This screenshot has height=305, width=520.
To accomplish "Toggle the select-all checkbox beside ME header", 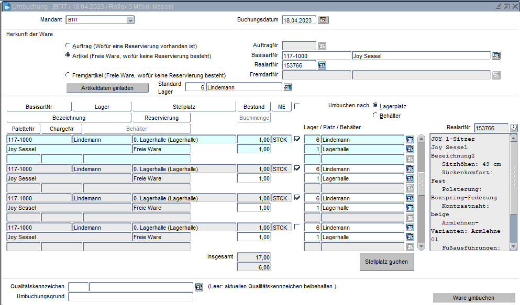I will tap(297, 106).
